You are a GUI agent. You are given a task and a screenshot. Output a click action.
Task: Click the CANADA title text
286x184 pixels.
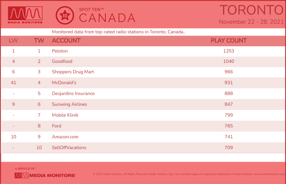coord(107,18)
